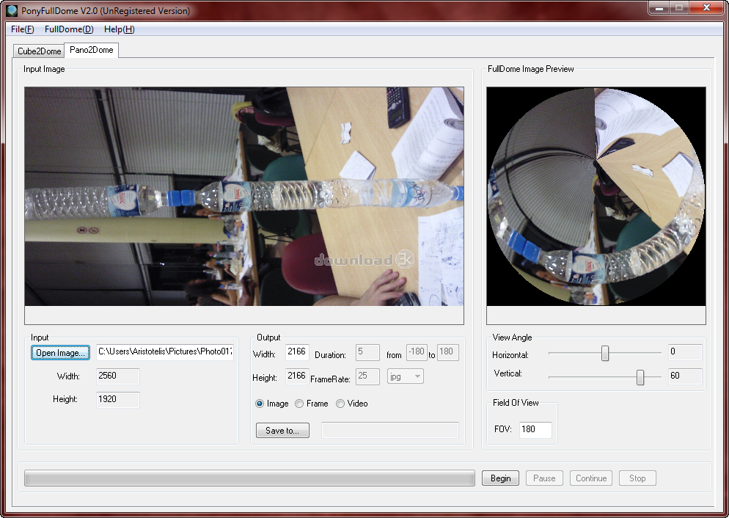Click the FOV input field

pos(535,429)
